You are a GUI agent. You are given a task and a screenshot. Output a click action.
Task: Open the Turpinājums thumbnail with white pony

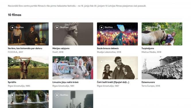[162, 34]
